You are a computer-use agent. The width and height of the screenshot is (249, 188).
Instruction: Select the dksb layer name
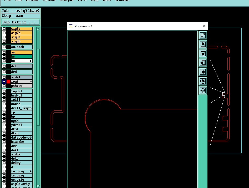point(22,133)
